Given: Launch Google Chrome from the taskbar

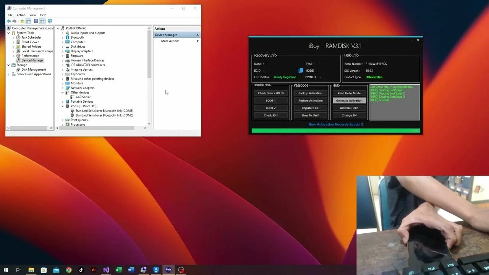Looking at the screenshot, I should coord(69,270).
